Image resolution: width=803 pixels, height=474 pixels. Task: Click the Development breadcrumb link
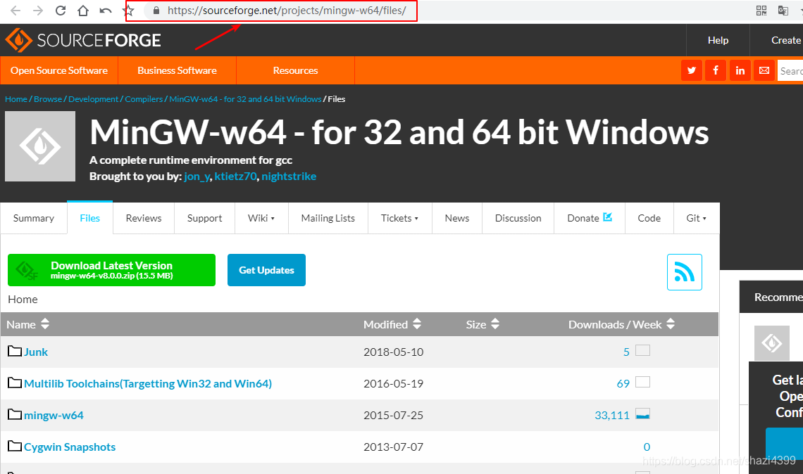[93, 99]
